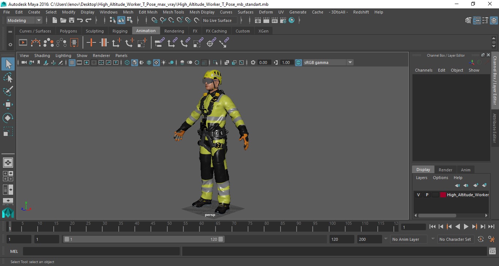The image size is (499, 266).
Task: Toggle the viewport grid display button
Action: [x=72, y=62]
